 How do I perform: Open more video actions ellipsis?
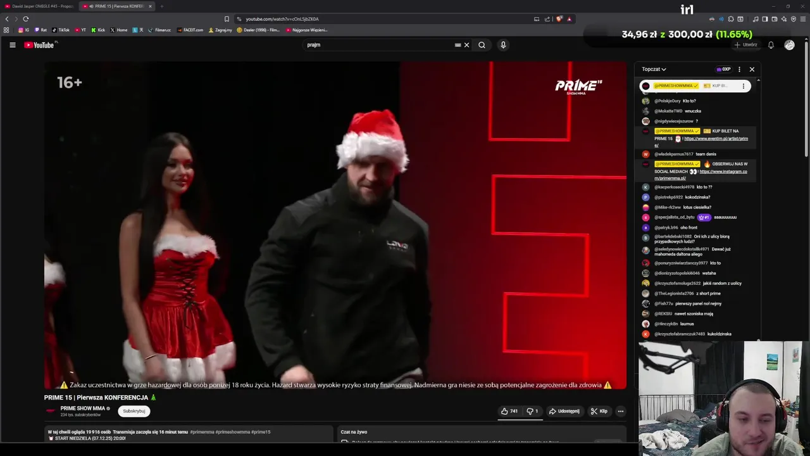click(x=620, y=411)
